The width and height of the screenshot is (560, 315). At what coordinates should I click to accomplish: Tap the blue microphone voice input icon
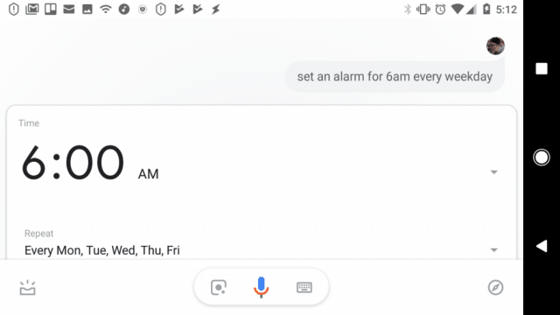coord(261,287)
